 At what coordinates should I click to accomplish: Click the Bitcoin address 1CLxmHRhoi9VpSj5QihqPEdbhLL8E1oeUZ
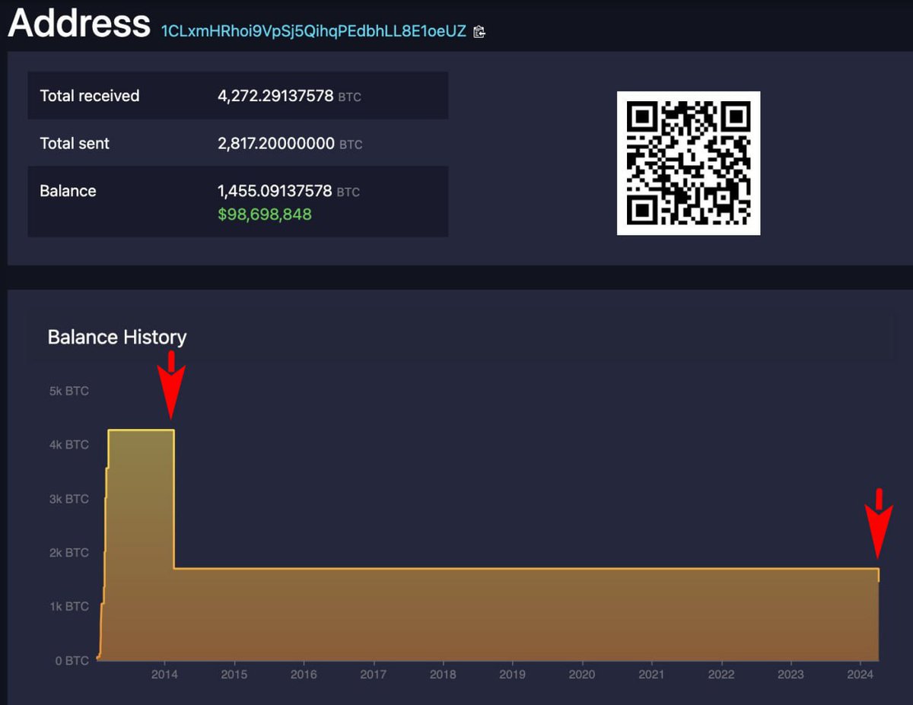[x=313, y=32]
